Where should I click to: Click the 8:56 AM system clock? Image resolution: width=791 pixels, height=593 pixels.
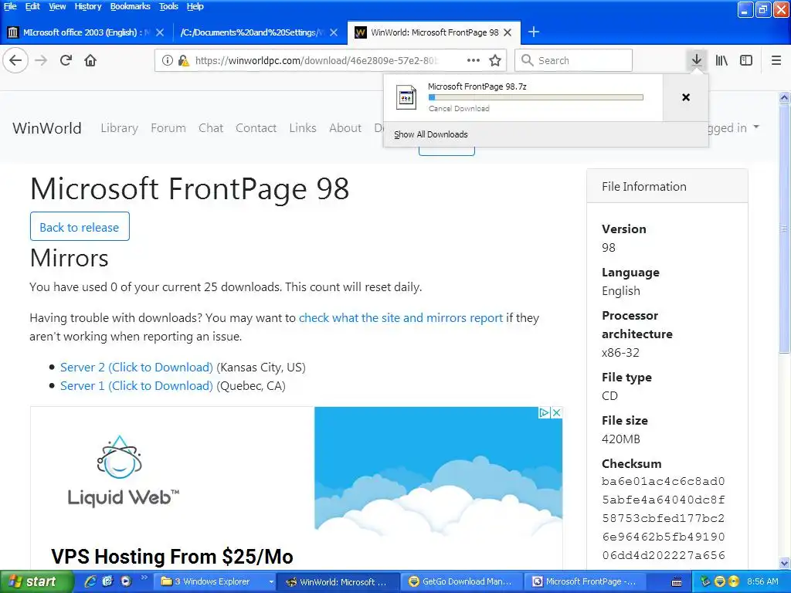(x=762, y=581)
